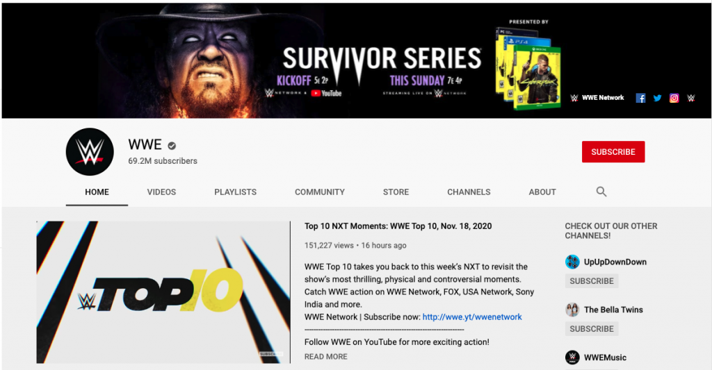Switch to the Videos tab
The image size is (712, 370).
(x=161, y=192)
